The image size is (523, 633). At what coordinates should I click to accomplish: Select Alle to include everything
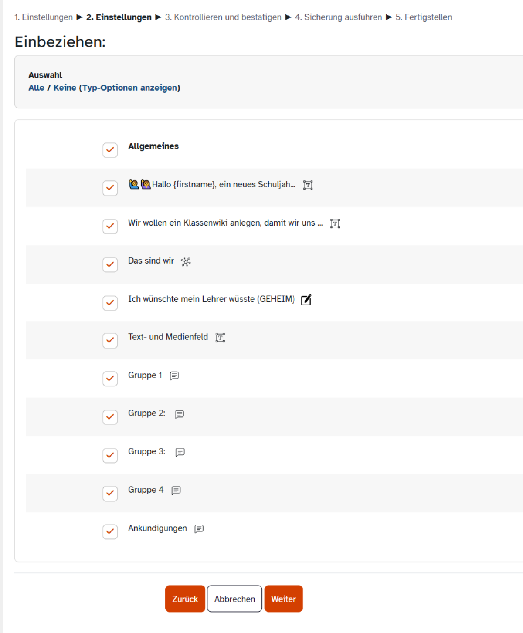36,88
